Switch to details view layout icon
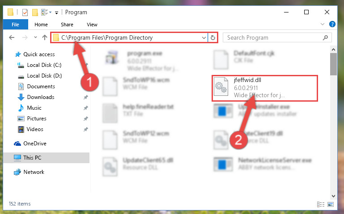This screenshot has height=214, width=344. point(321,204)
